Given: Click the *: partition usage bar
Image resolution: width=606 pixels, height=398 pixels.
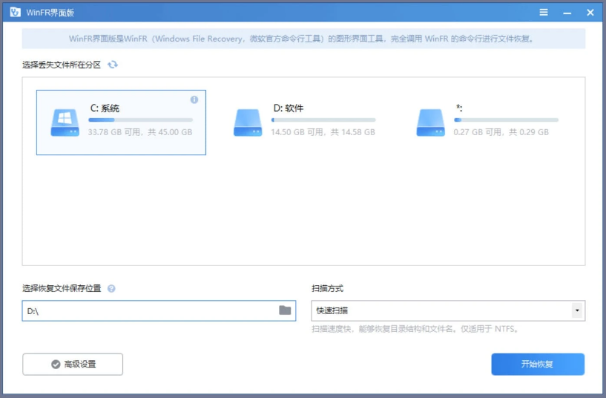Looking at the screenshot, I should click(x=506, y=120).
